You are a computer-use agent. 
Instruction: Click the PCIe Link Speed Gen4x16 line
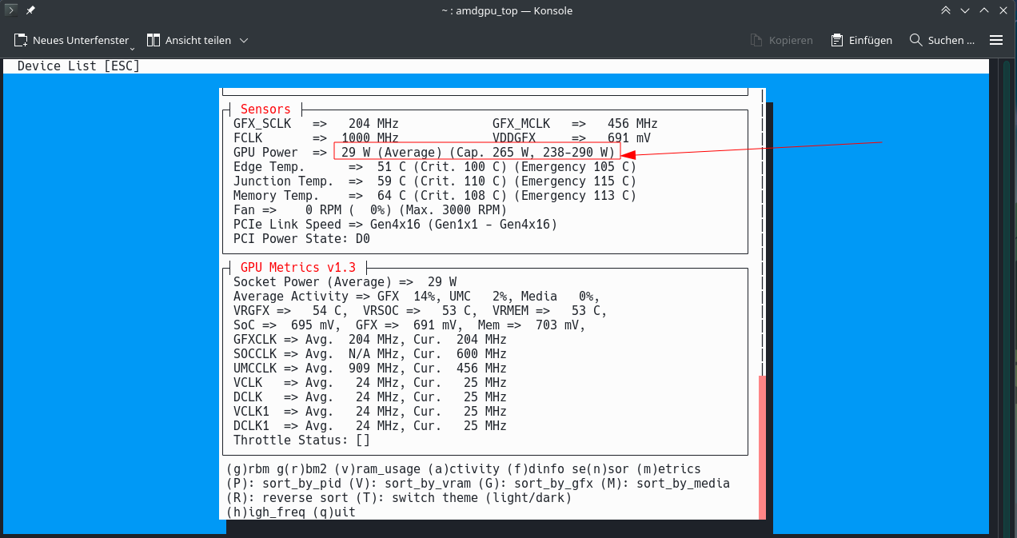coord(395,225)
